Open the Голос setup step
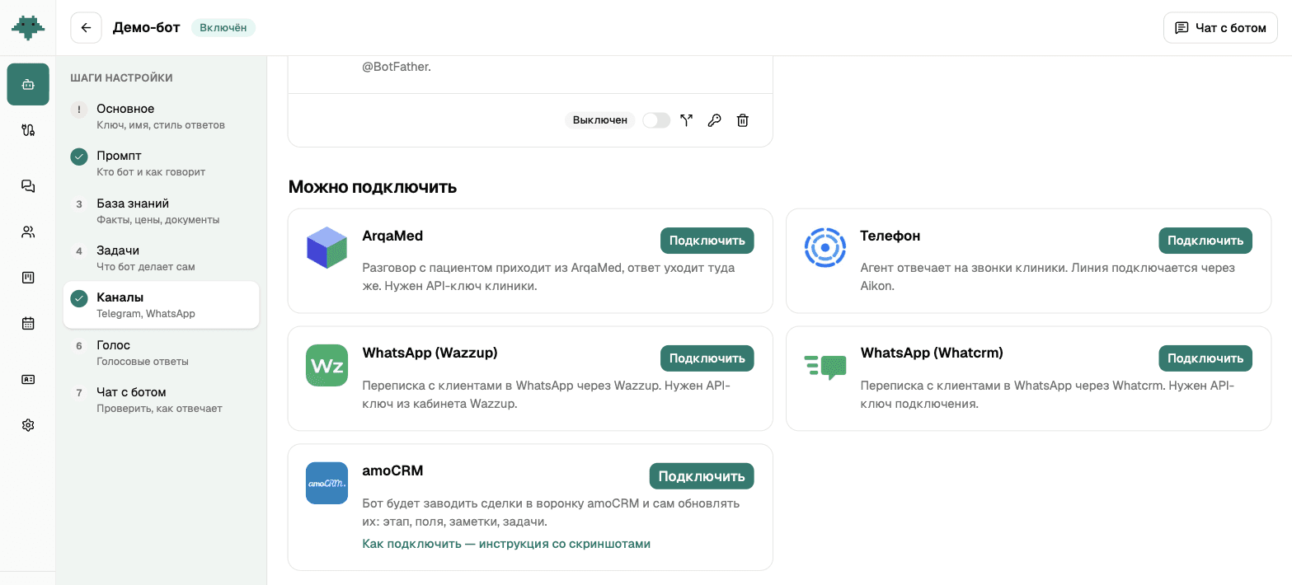Viewport: 1292px width, 585px height. pos(162,353)
